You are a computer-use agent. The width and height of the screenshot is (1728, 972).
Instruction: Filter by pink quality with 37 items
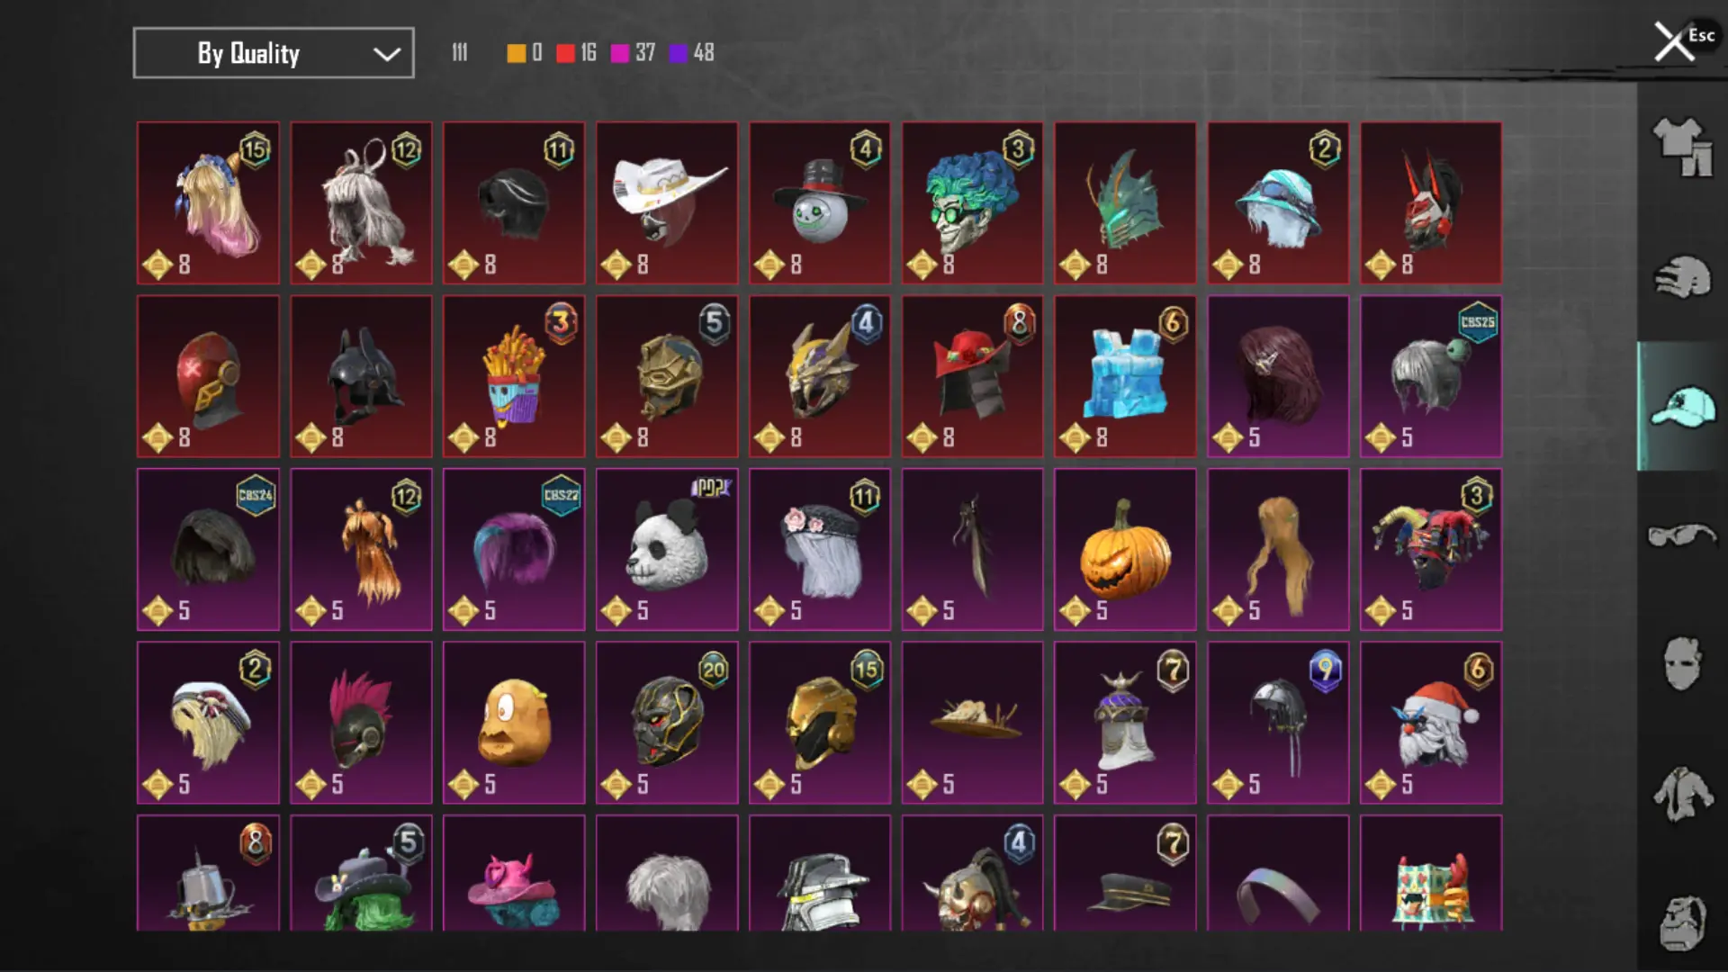(633, 53)
